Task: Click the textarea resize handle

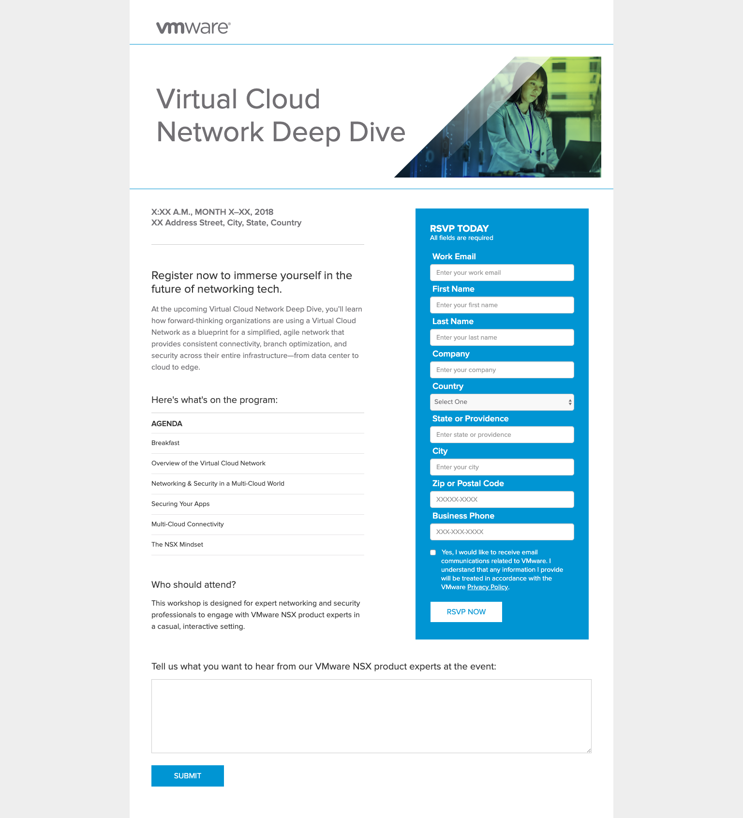Action: pos(588,750)
